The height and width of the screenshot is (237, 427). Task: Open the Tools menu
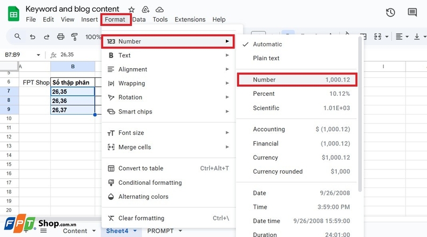point(160,20)
